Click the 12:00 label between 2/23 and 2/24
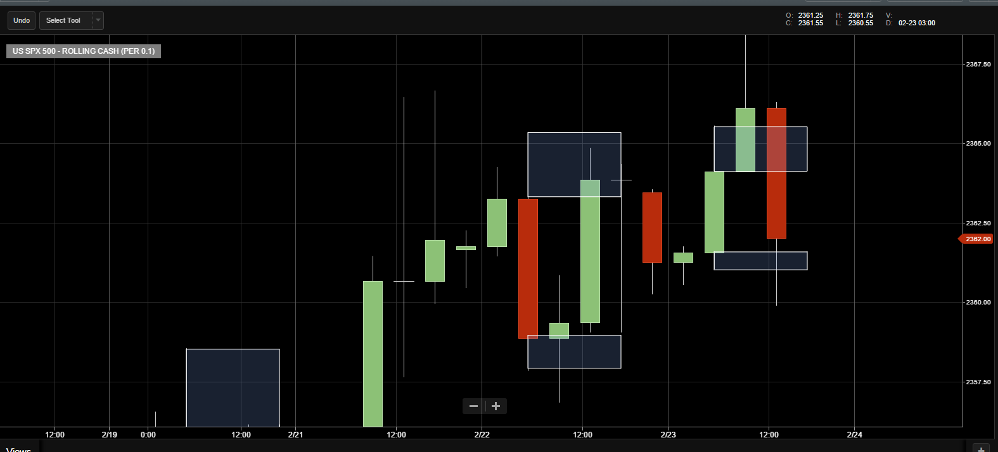998x452 pixels. click(769, 434)
